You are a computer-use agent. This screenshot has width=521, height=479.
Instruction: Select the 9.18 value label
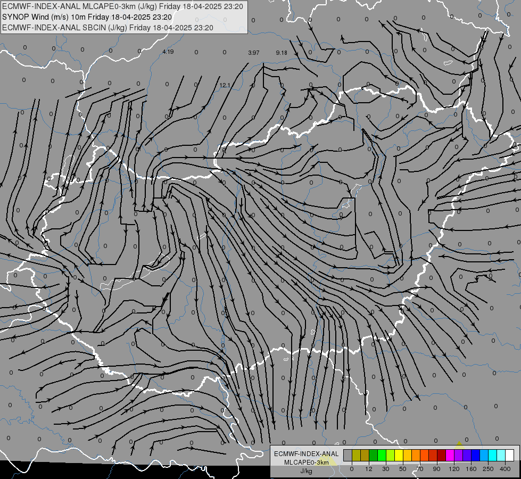pos(282,53)
